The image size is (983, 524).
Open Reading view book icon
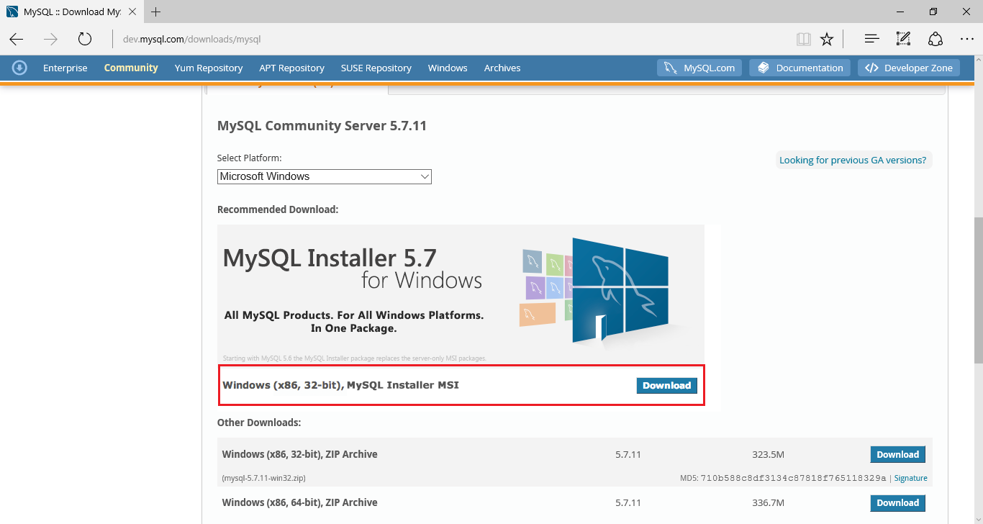tap(804, 39)
